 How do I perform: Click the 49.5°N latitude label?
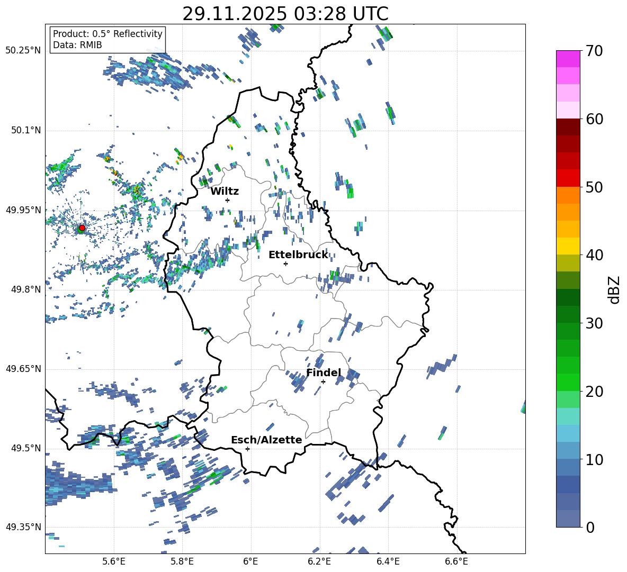(26, 448)
